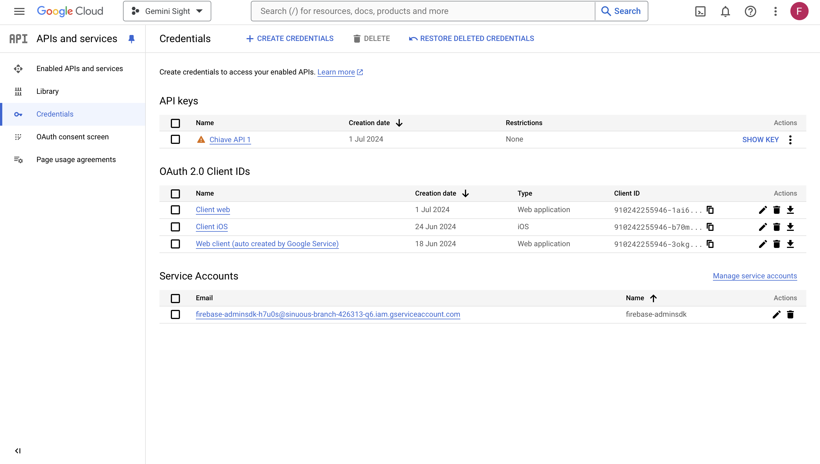This screenshot has width=820, height=464.
Task: Download the Client web OAuth JSON
Action: pos(790,210)
